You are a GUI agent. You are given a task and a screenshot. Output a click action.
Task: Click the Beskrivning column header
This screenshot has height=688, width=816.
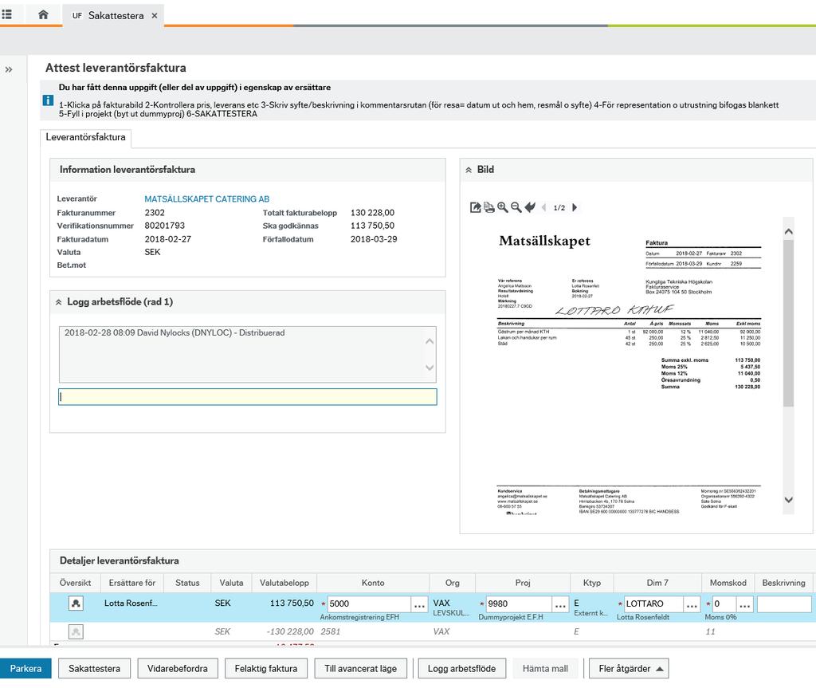pos(784,583)
